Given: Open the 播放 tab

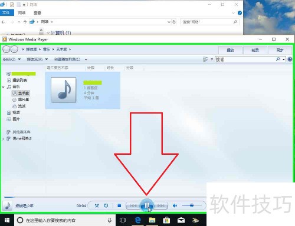Looking at the screenshot, I should coord(230,50).
